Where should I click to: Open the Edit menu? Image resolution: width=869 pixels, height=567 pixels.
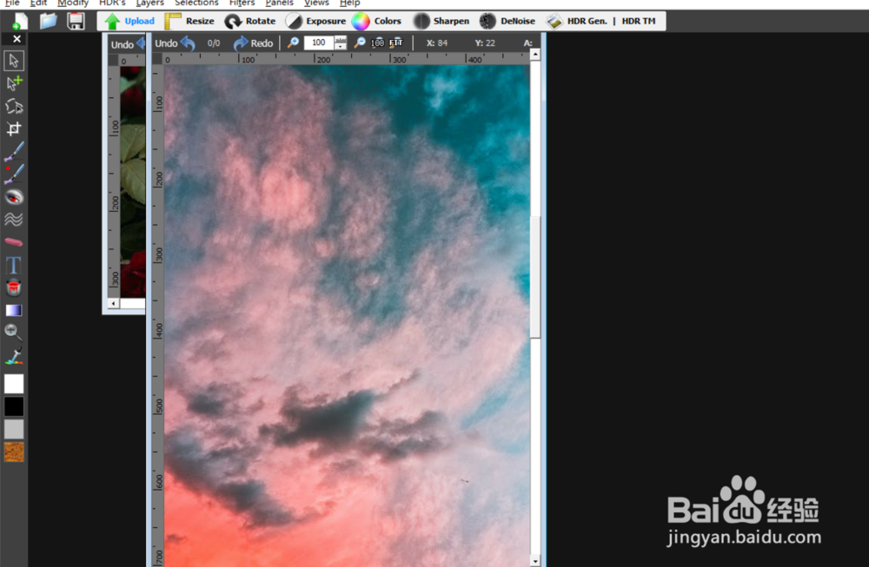(x=38, y=3)
